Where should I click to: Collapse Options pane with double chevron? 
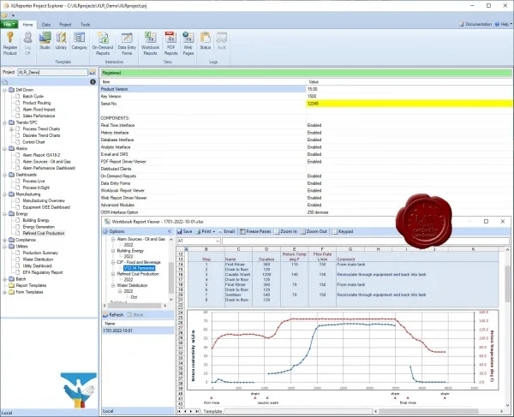(170, 231)
